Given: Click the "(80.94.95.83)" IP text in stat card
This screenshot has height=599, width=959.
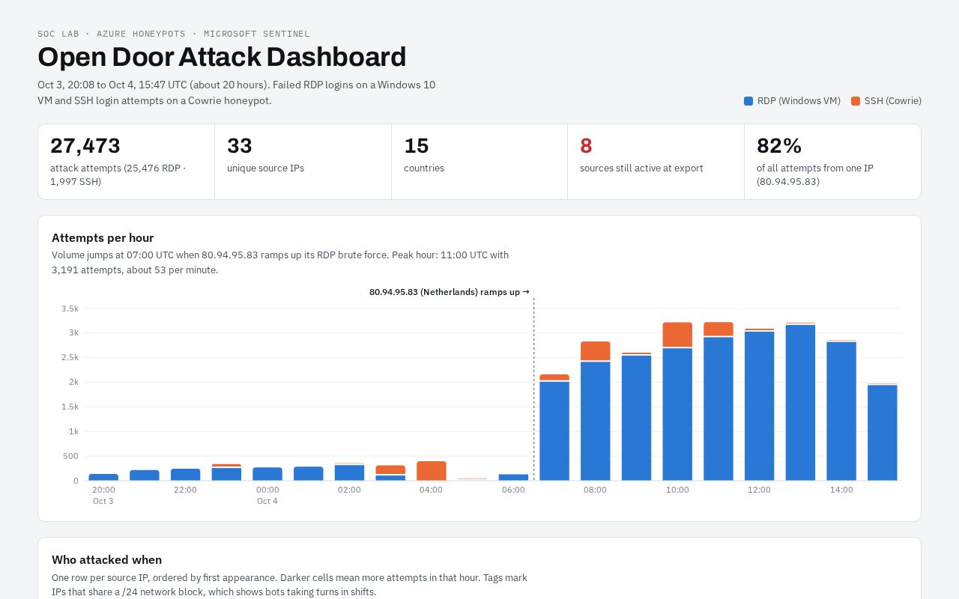Looking at the screenshot, I should tap(788, 182).
